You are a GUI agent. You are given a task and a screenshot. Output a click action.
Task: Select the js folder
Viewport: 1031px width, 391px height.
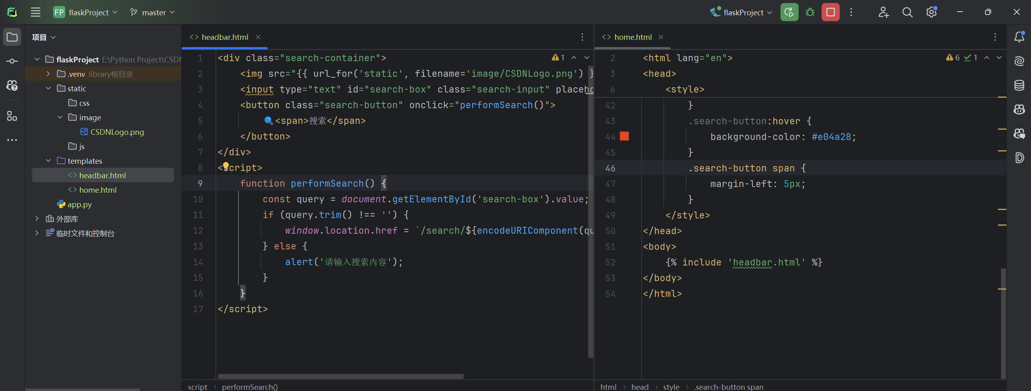click(77, 146)
